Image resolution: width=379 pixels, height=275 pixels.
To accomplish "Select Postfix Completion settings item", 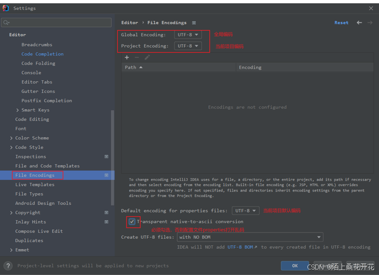I will click(x=47, y=100).
